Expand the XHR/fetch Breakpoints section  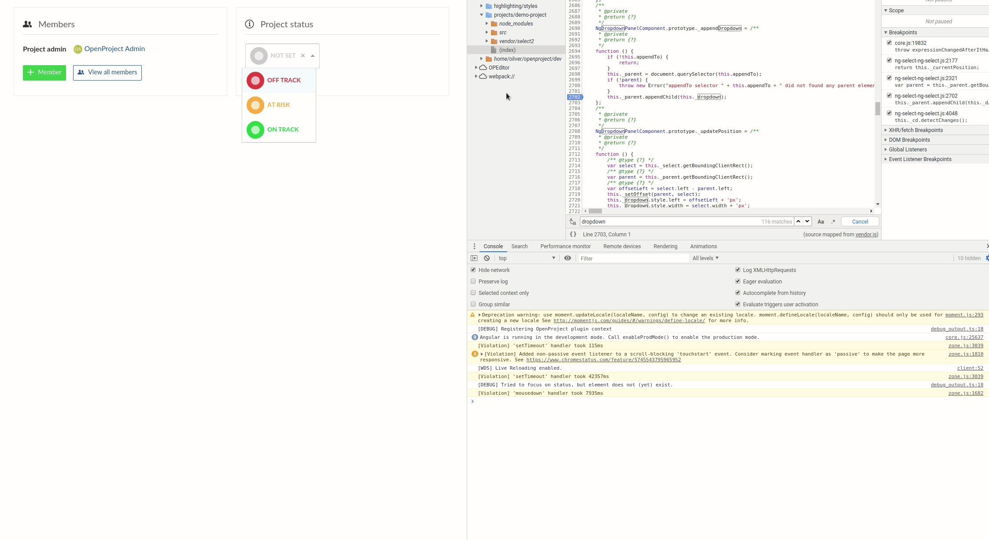pos(886,130)
